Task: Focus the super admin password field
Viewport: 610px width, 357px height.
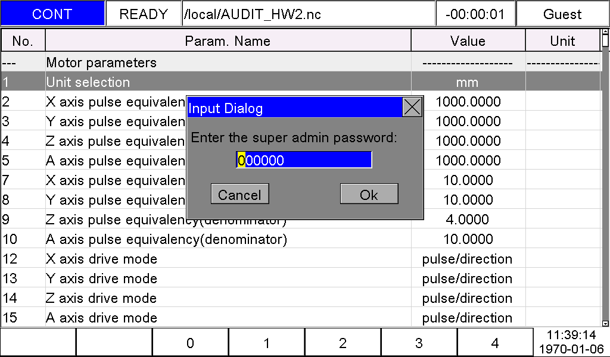Action: coord(304,159)
